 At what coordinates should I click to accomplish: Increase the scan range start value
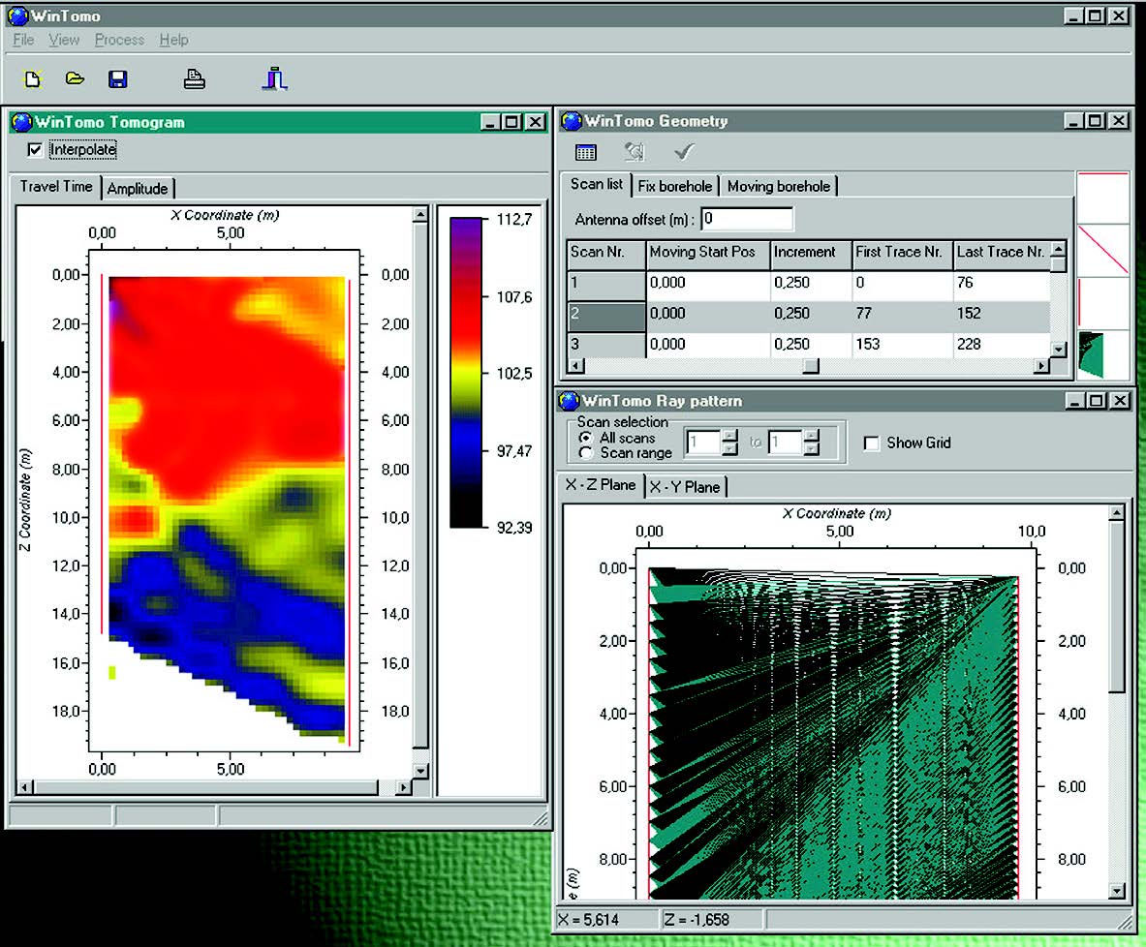tap(729, 437)
